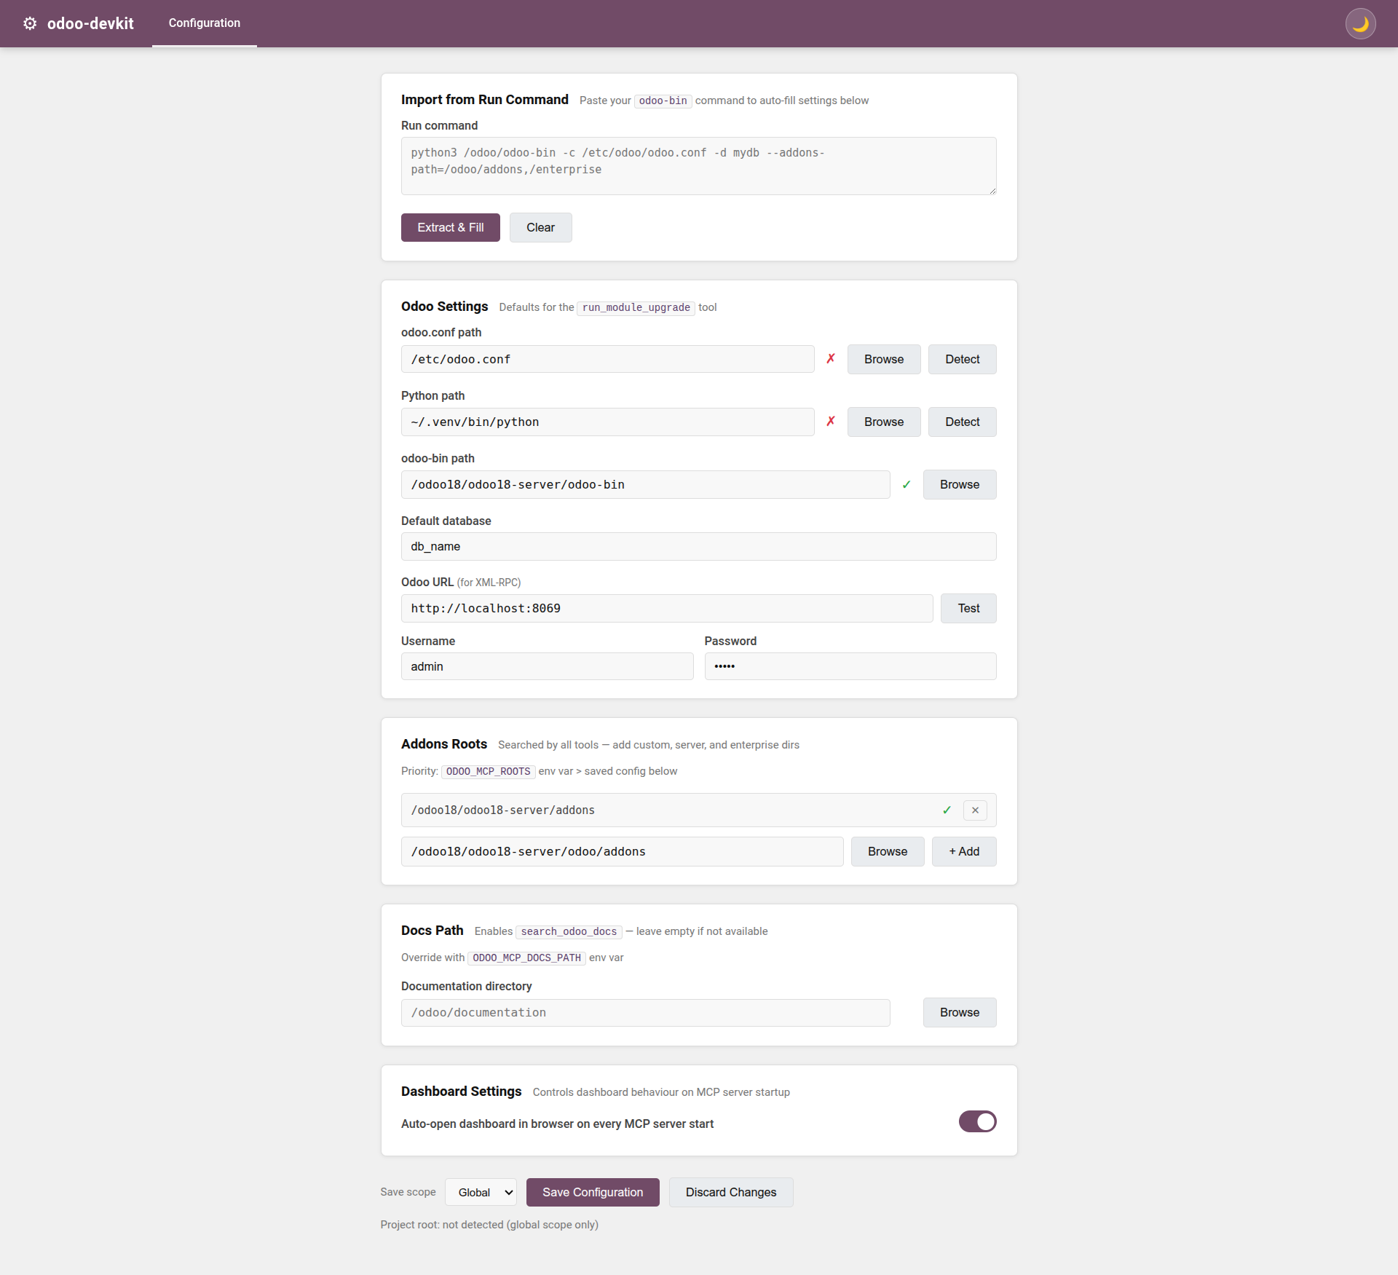Click red X beside Python path
Screen dimensions: 1398x1275
(831, 422)
